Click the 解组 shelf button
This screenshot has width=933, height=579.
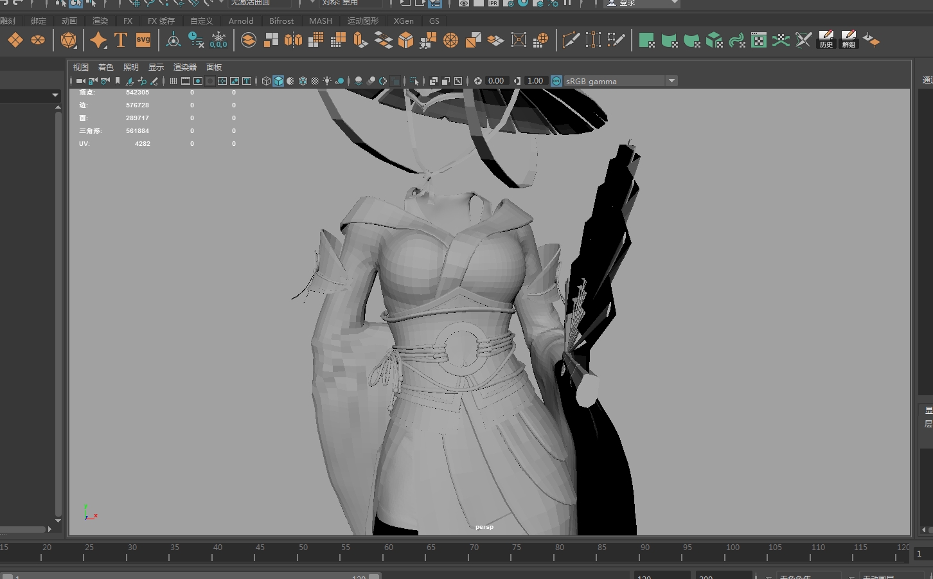(x=848, y=40)
